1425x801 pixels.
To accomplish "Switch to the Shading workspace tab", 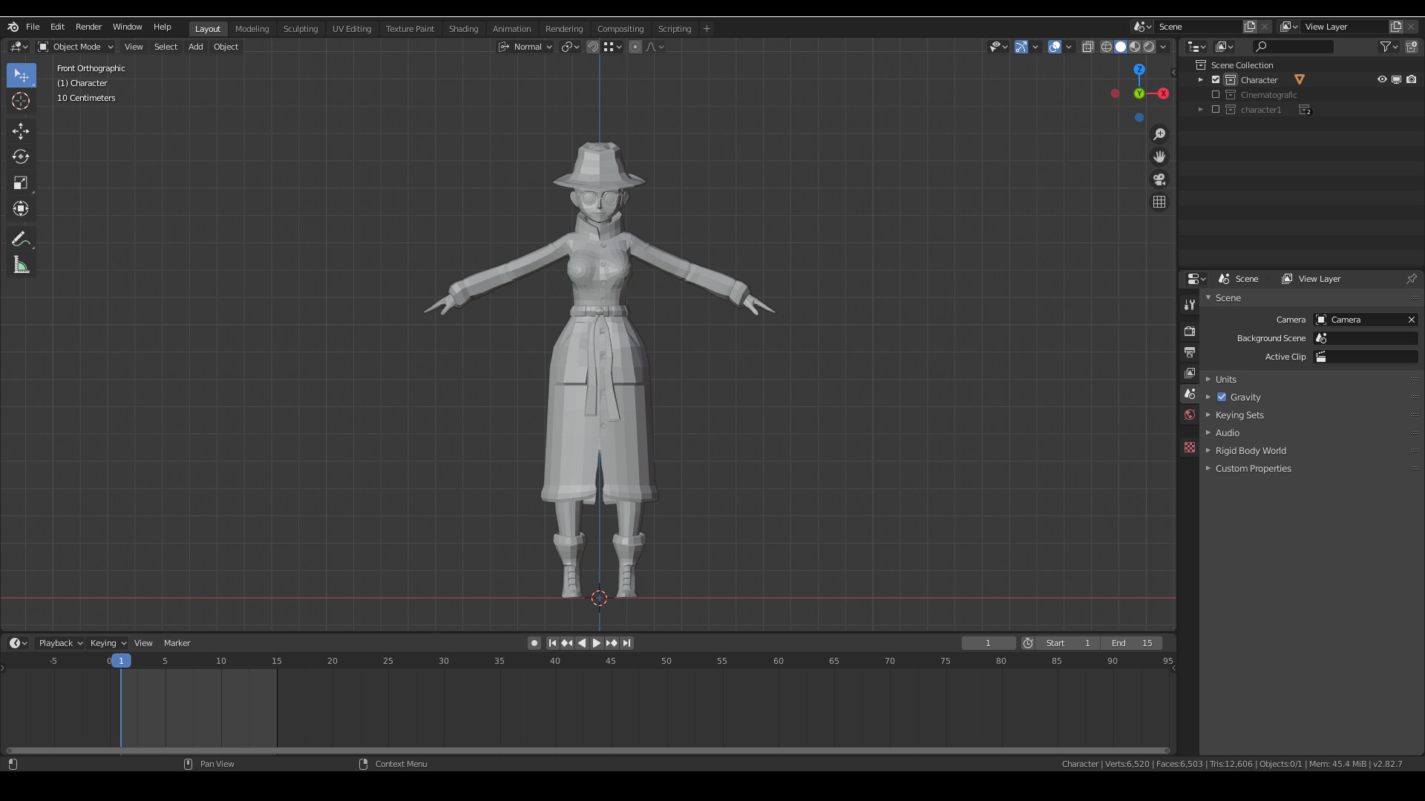I will [x=463, y=29].
